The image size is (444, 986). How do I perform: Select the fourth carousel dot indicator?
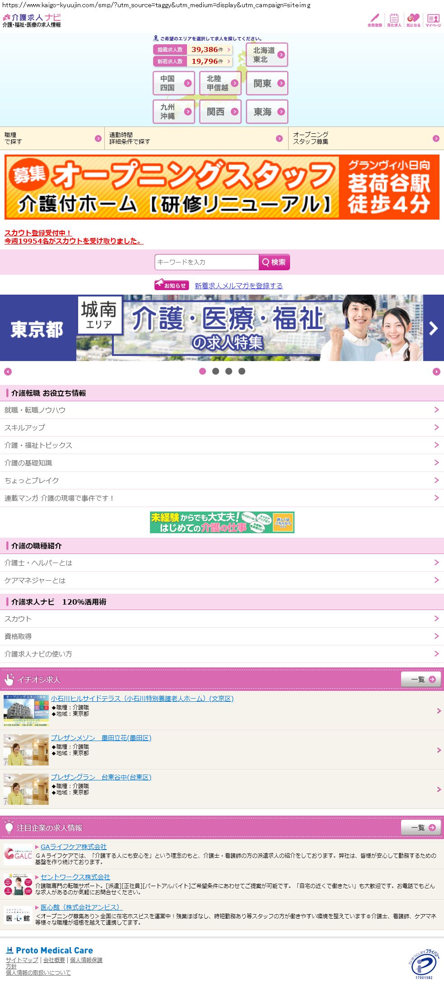point(242,371)
